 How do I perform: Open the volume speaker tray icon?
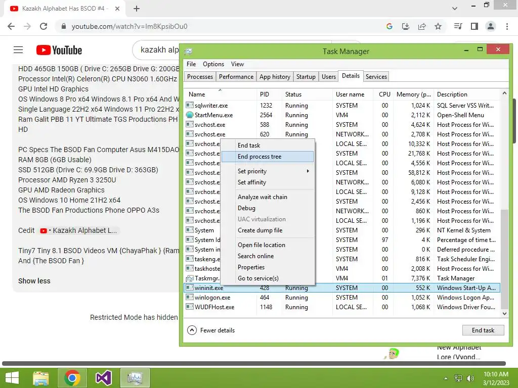click(470, 378)
